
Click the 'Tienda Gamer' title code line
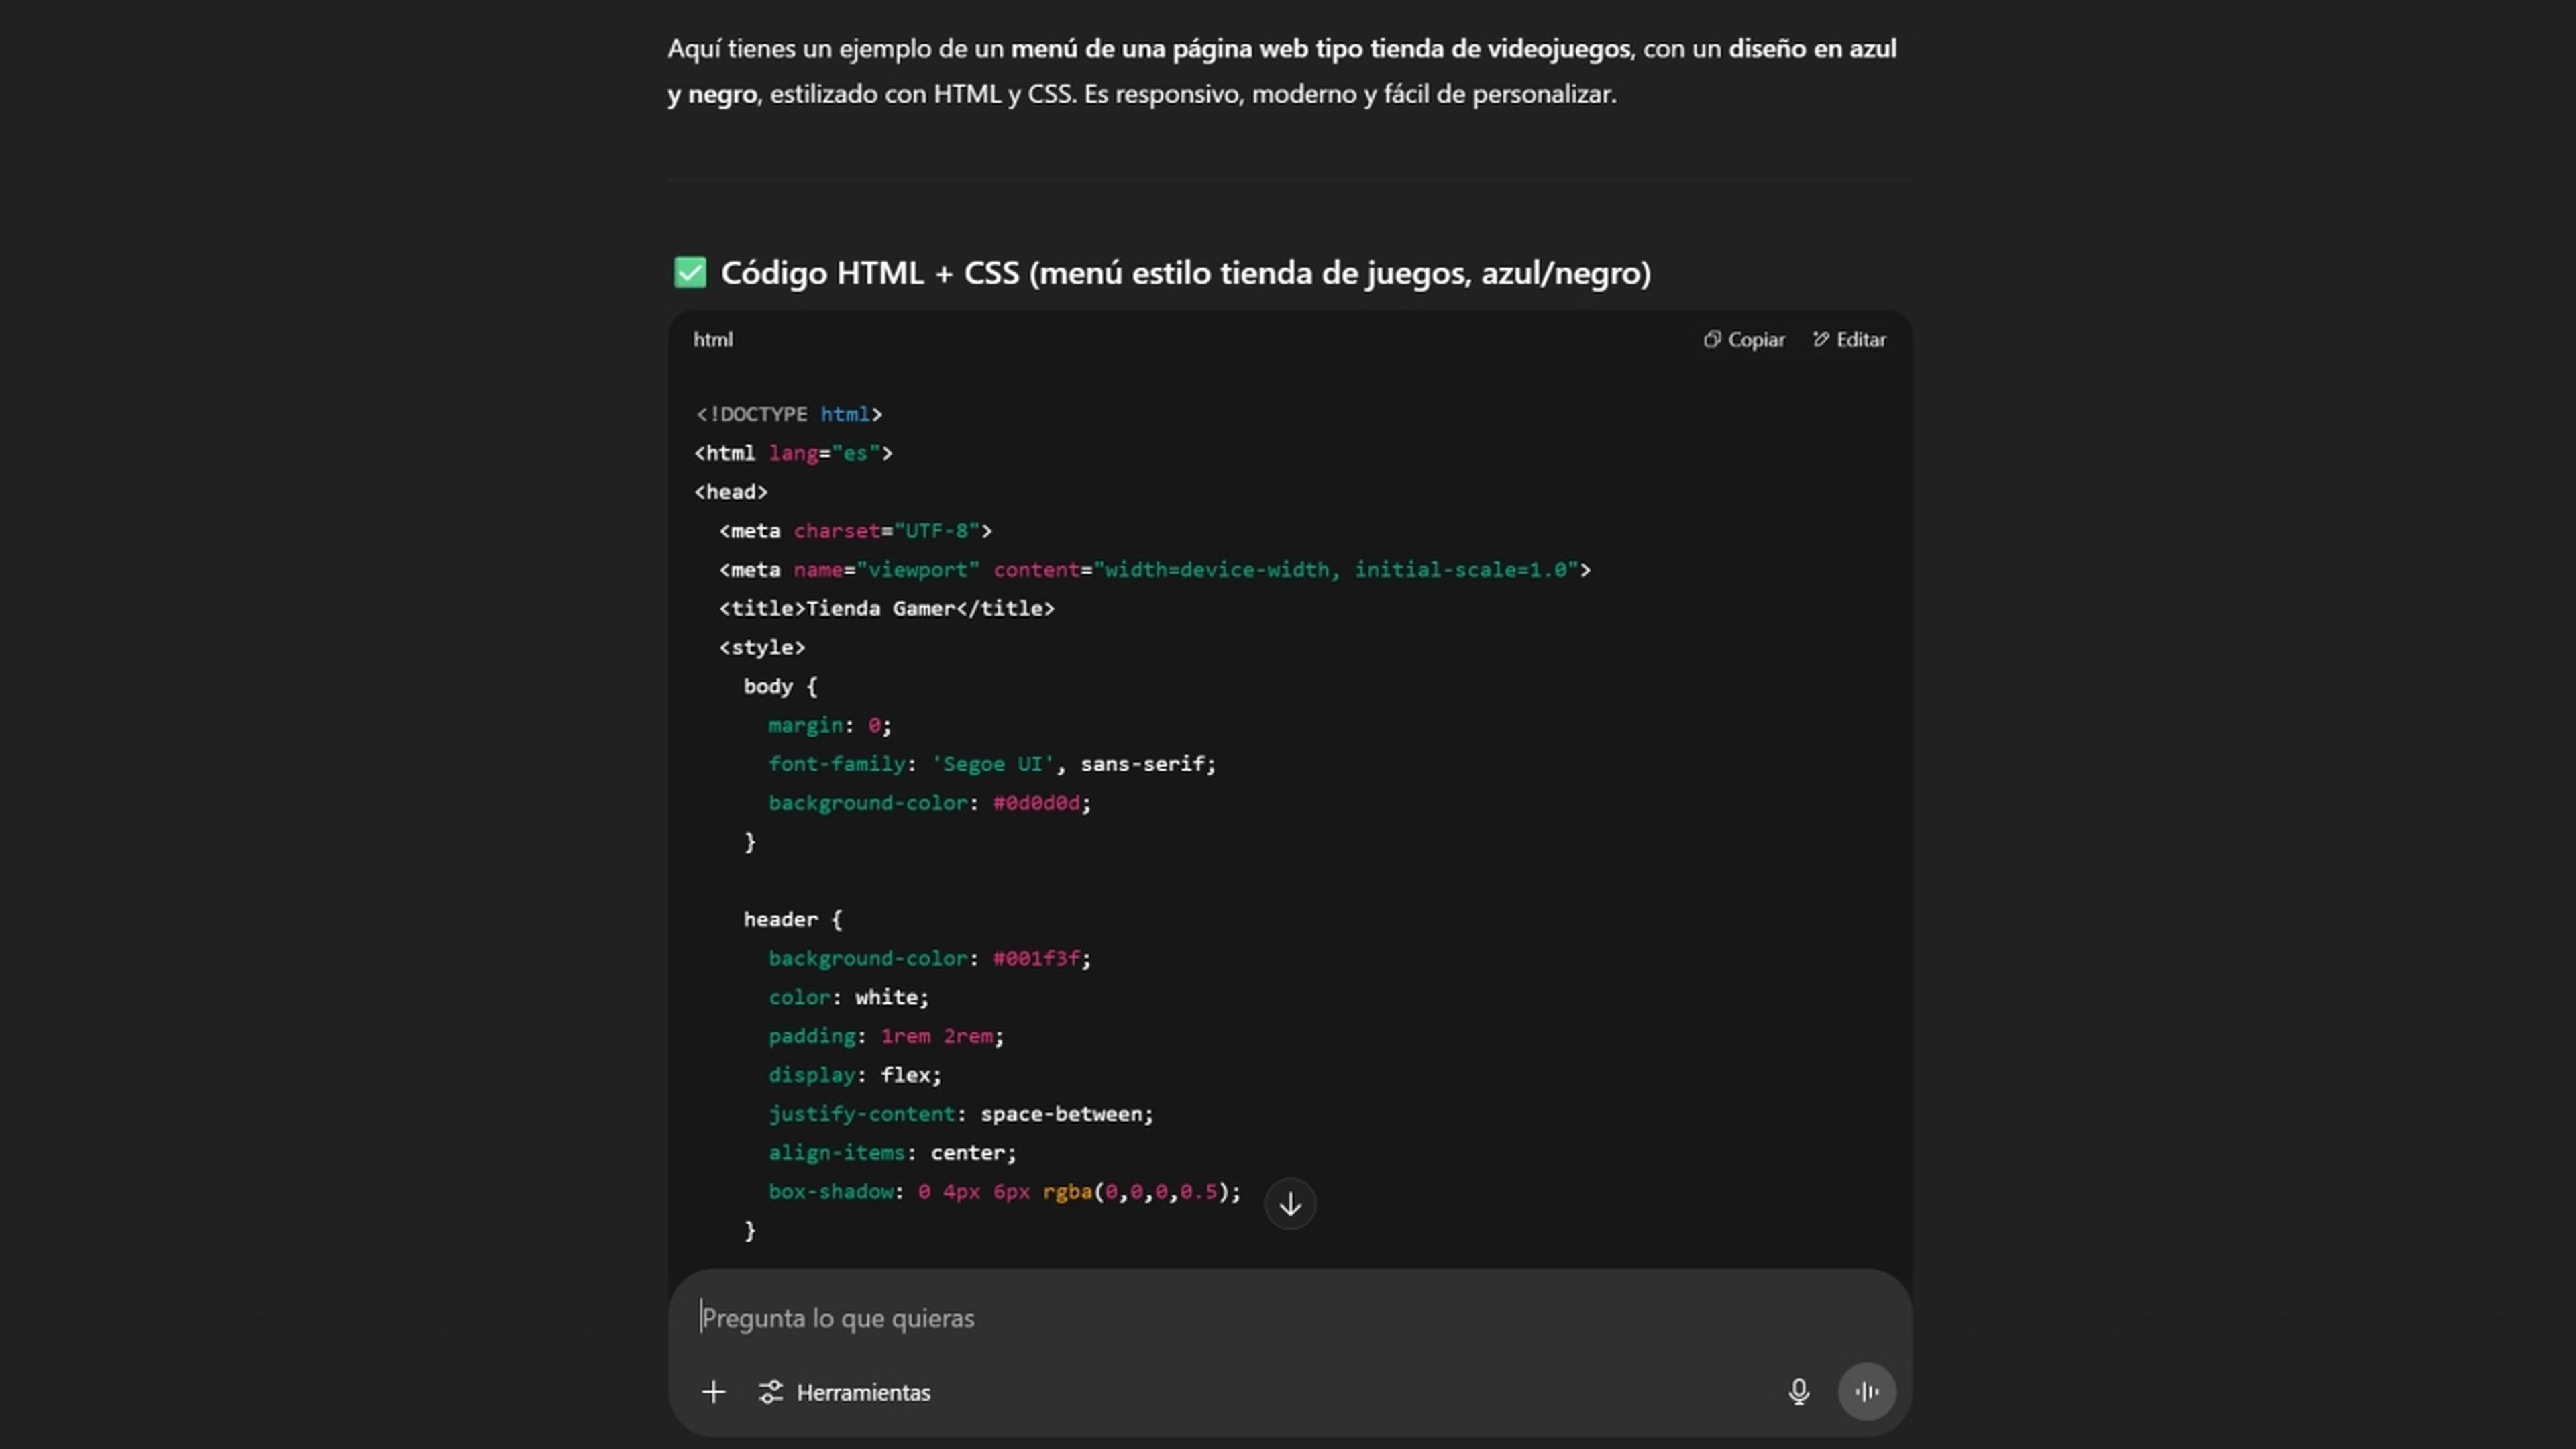886,608
